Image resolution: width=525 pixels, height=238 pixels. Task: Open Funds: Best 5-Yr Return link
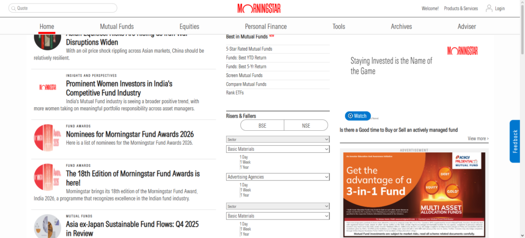click(x=246, y=66)
